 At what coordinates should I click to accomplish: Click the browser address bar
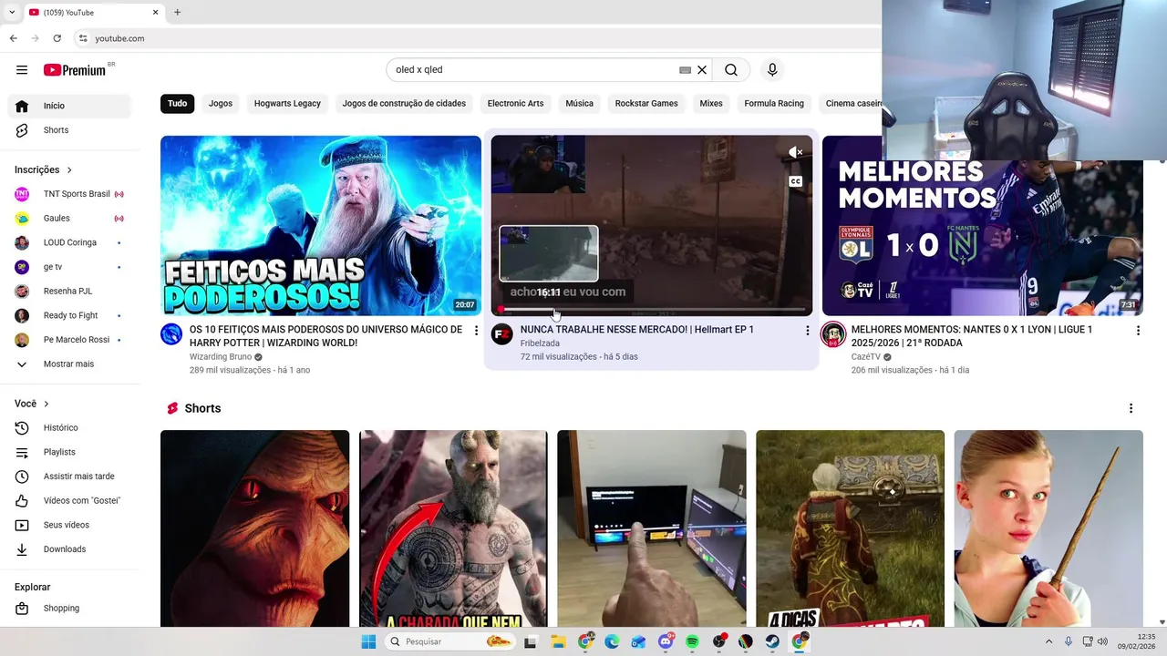click(x=474, y=38)
